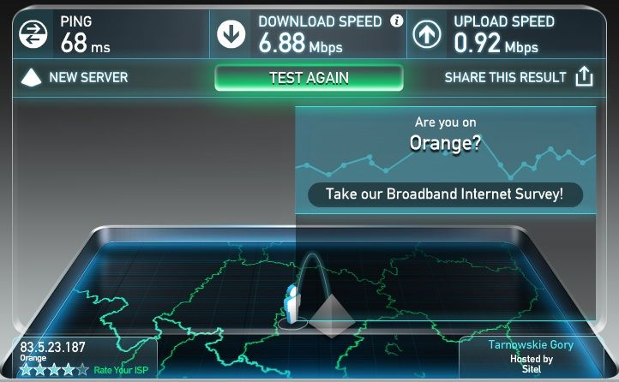Rate ISP with fifth star

click(x=82, y=369)
